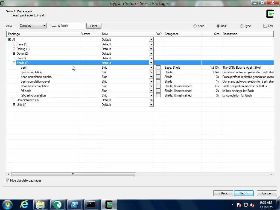Click the Cygwin icon in the title bar
The width and height of the screenshot is (280, 210).
tap(2, 3)
